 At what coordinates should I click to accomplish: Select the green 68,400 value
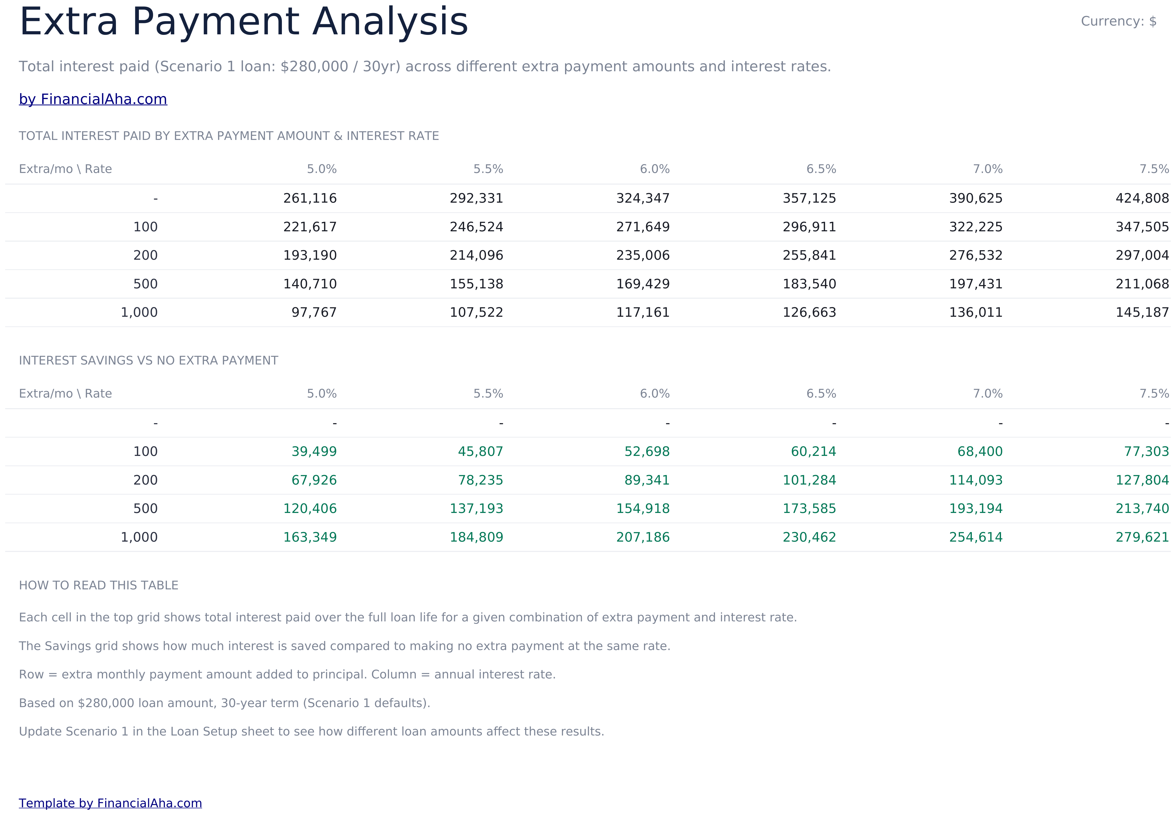pyautogui.click(x=980, y=452)
